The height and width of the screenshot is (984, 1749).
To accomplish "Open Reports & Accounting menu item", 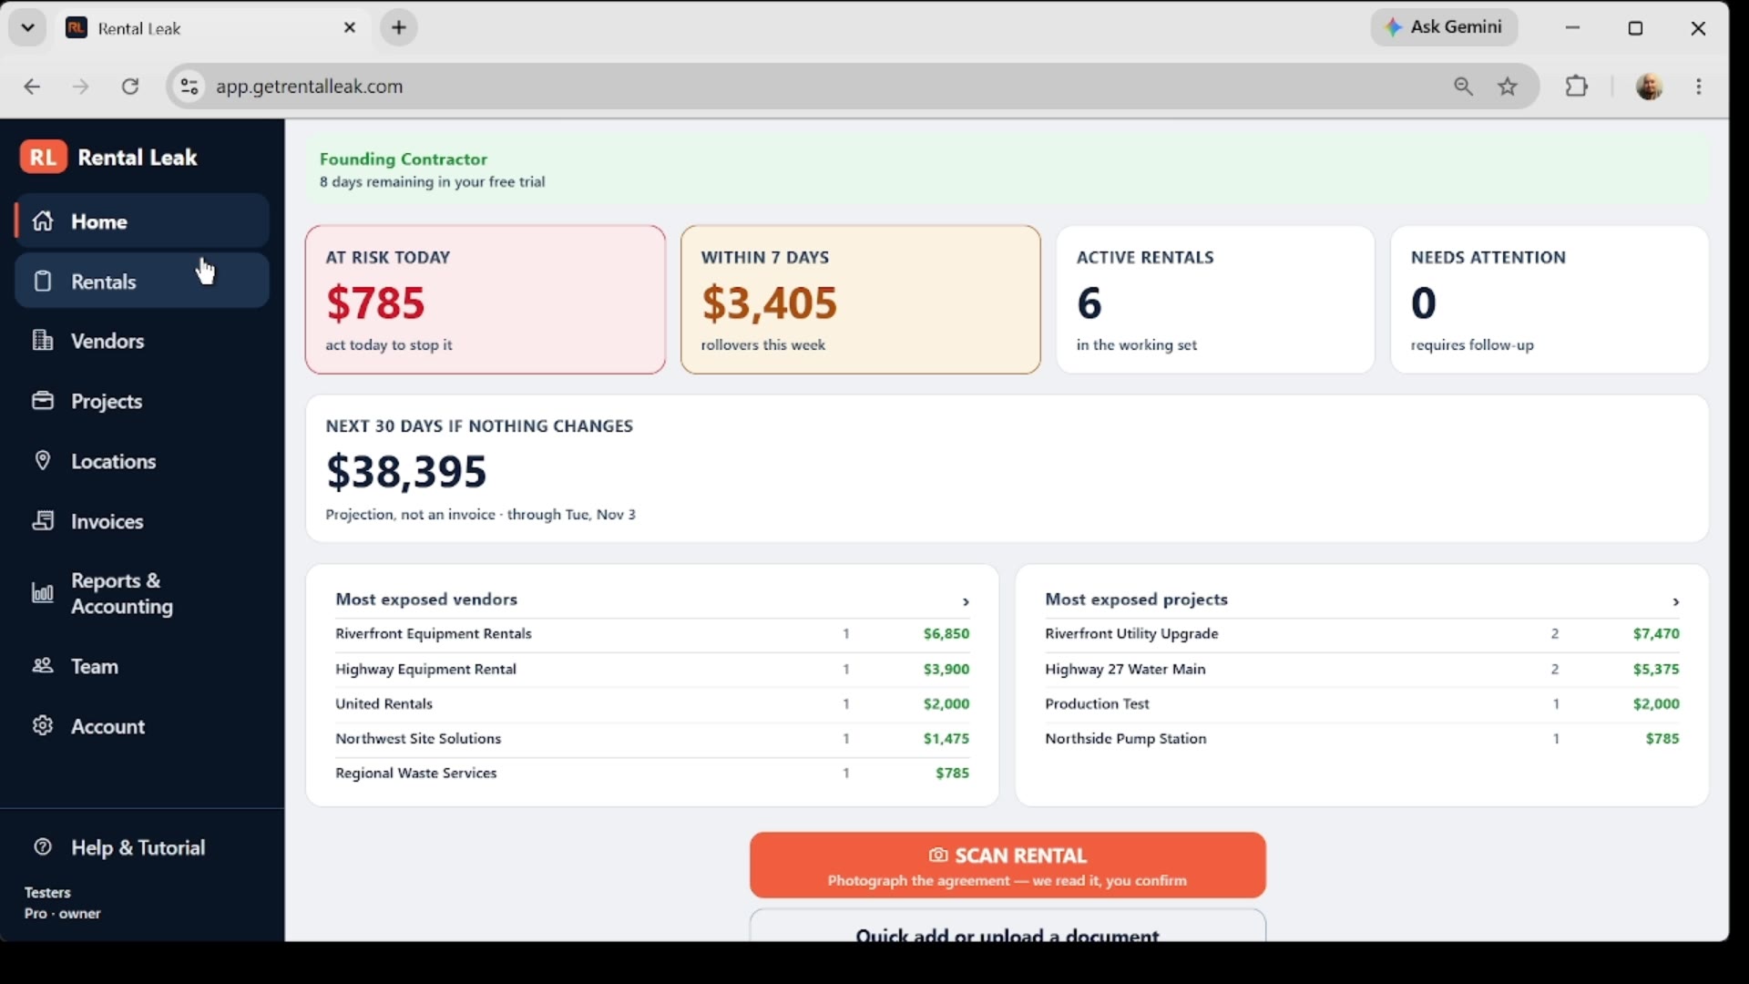I will [x=141, y=593].
